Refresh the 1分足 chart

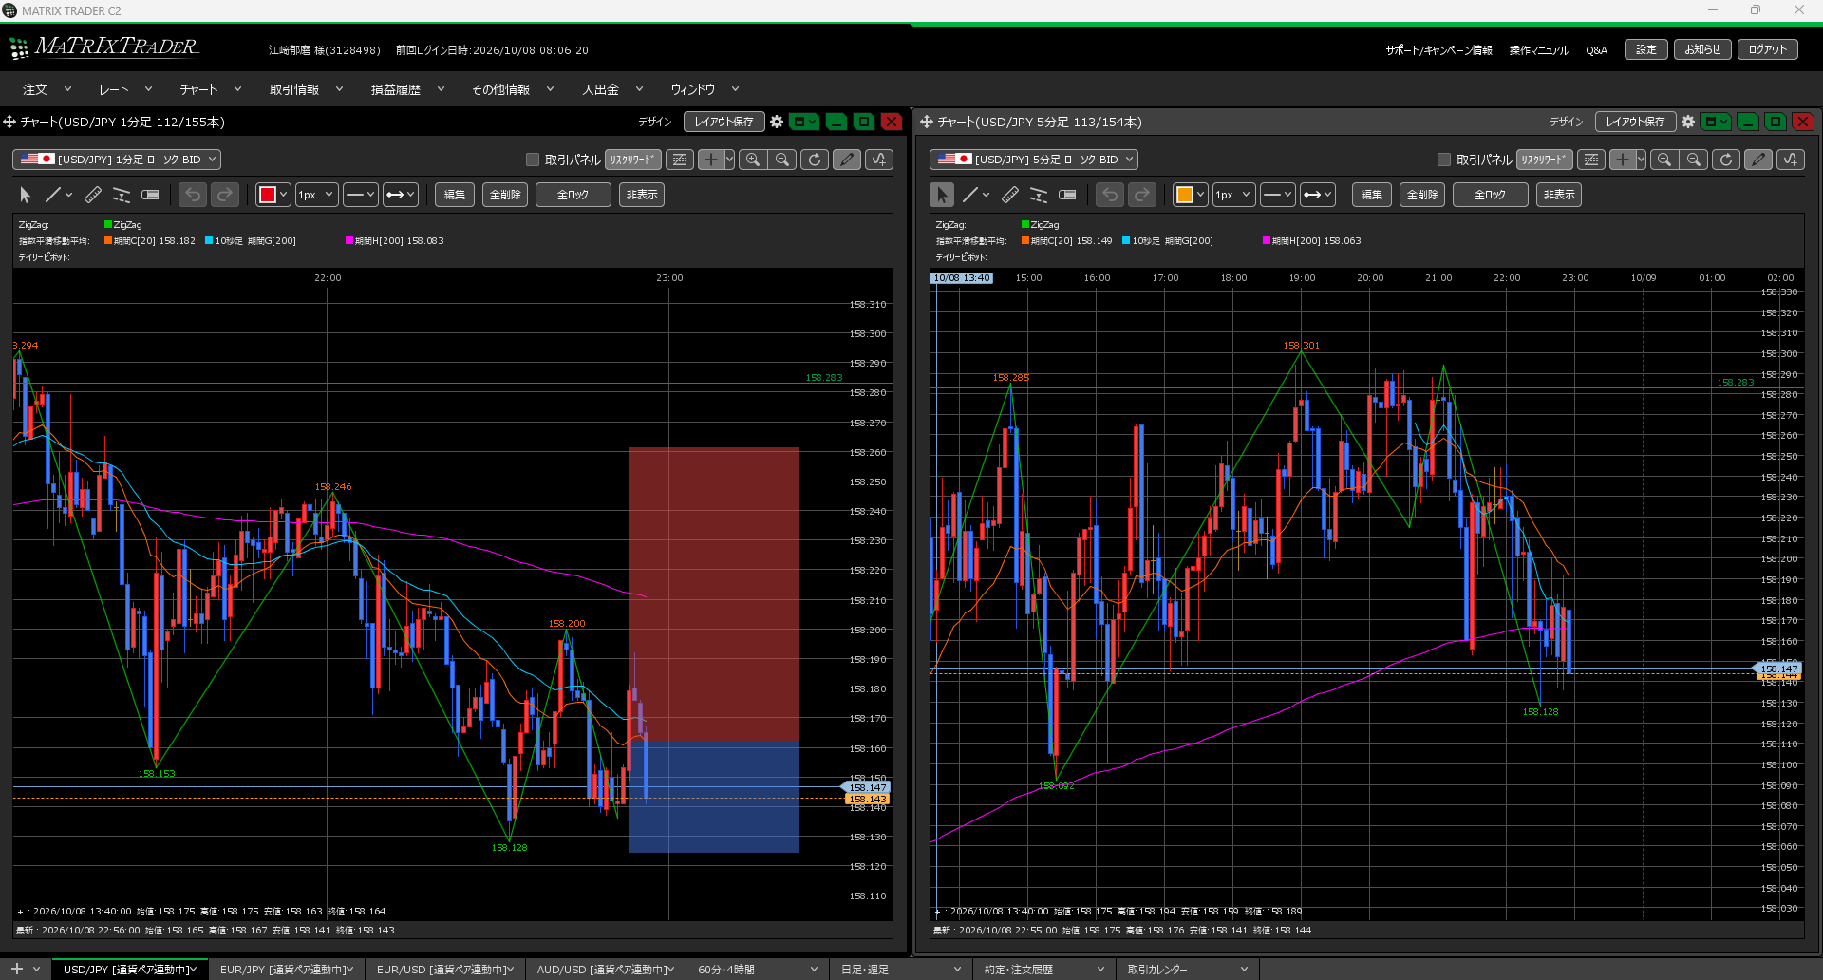[814, 160]
